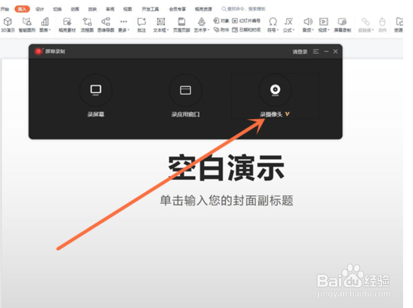Insert a 3D演示 model

click(x=7, y=25)
